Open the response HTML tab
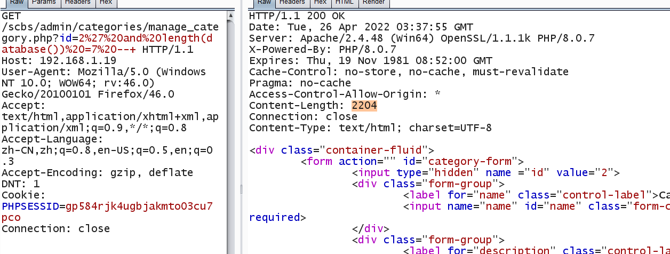670x254 pixels. click(x=344, y=3)
